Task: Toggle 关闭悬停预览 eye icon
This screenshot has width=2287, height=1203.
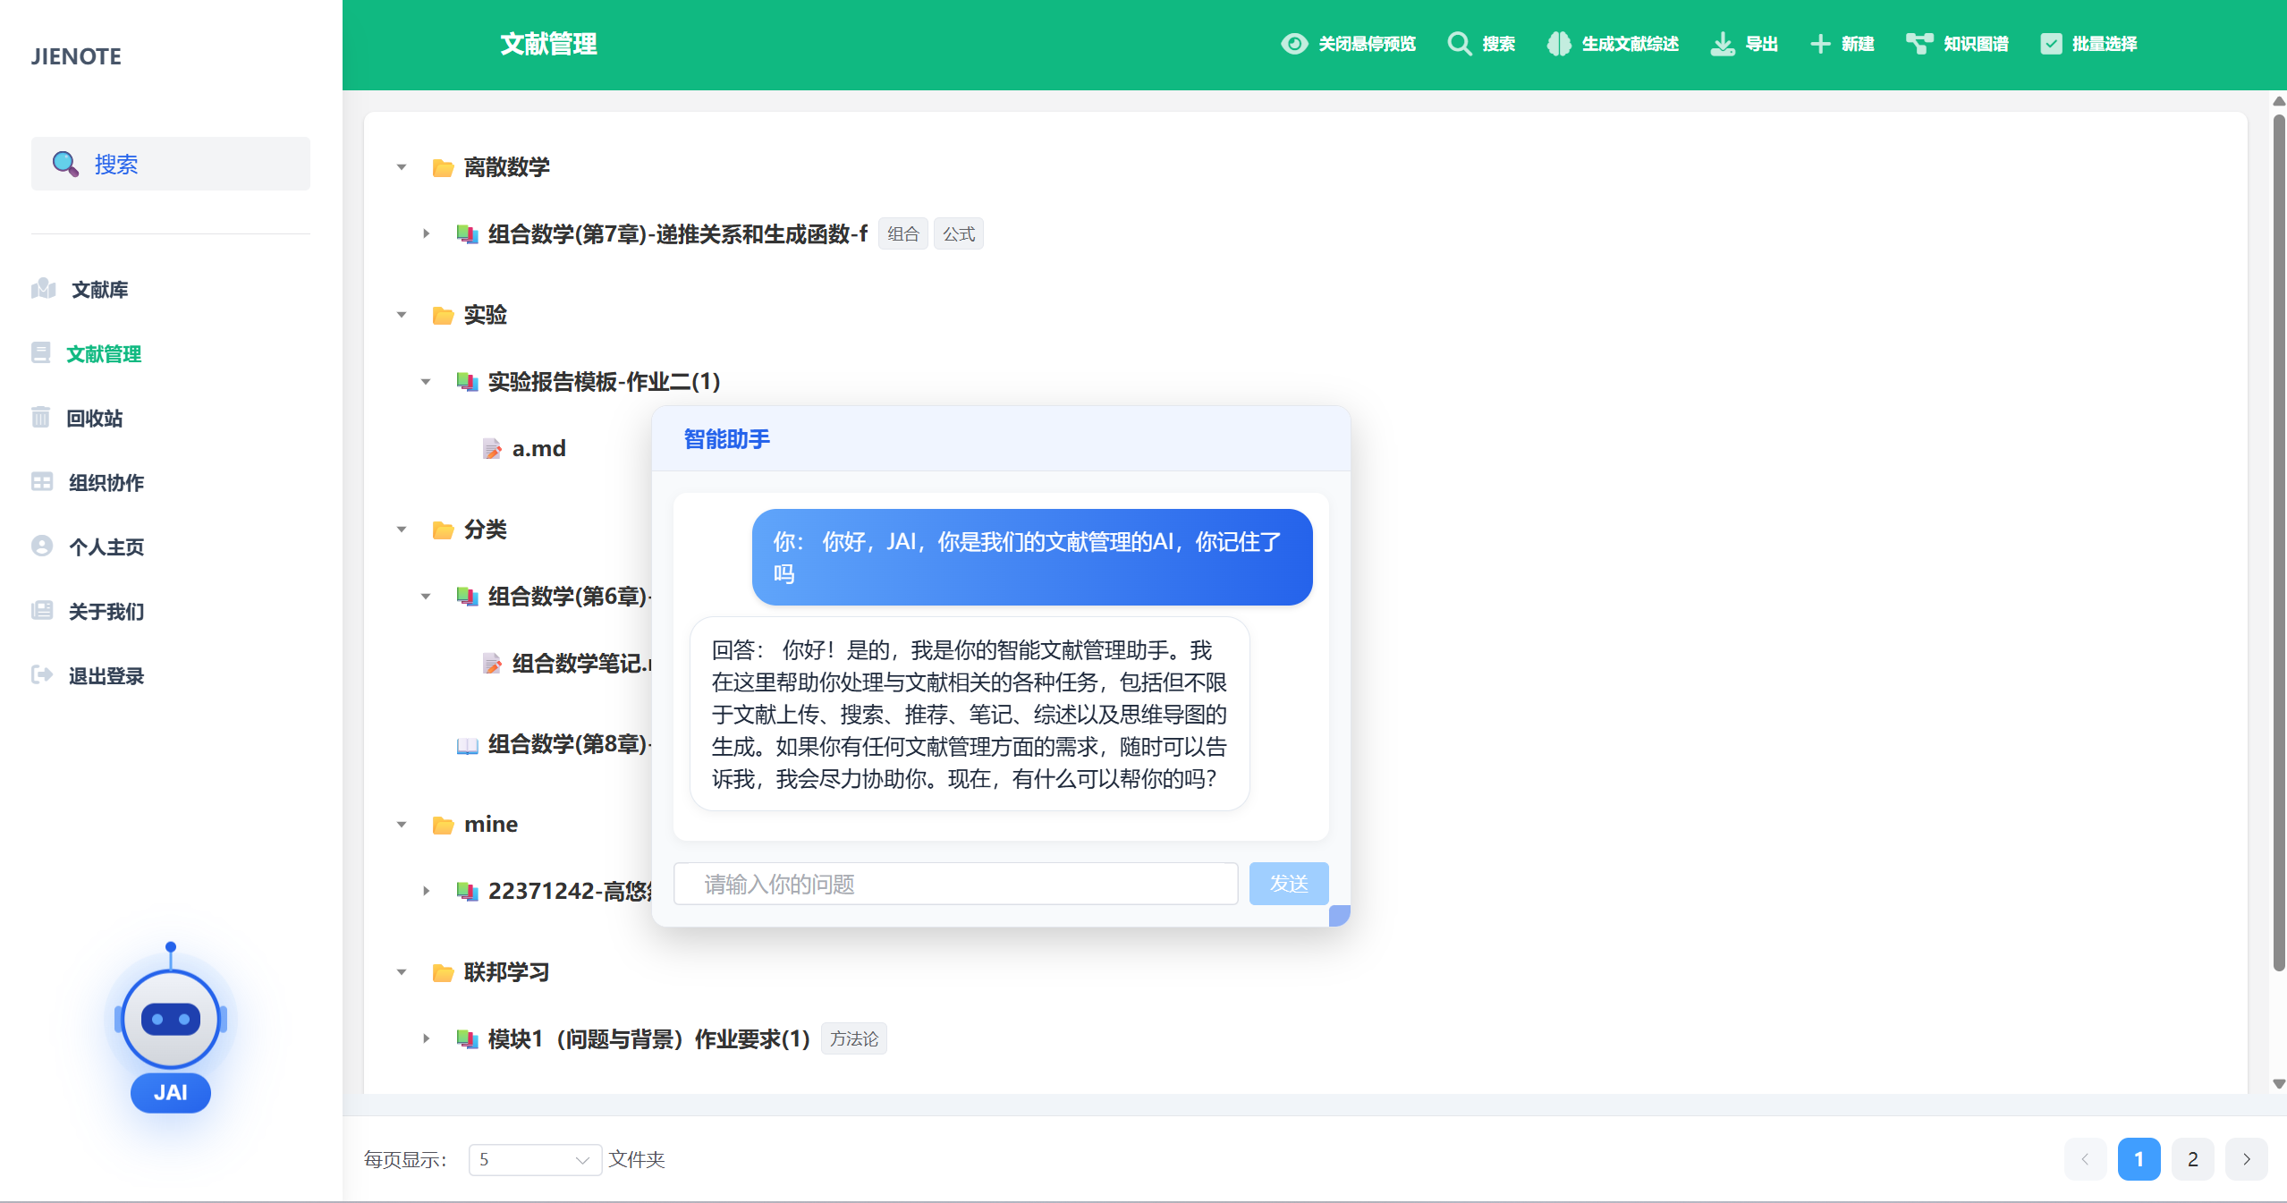Action: 1294,44
